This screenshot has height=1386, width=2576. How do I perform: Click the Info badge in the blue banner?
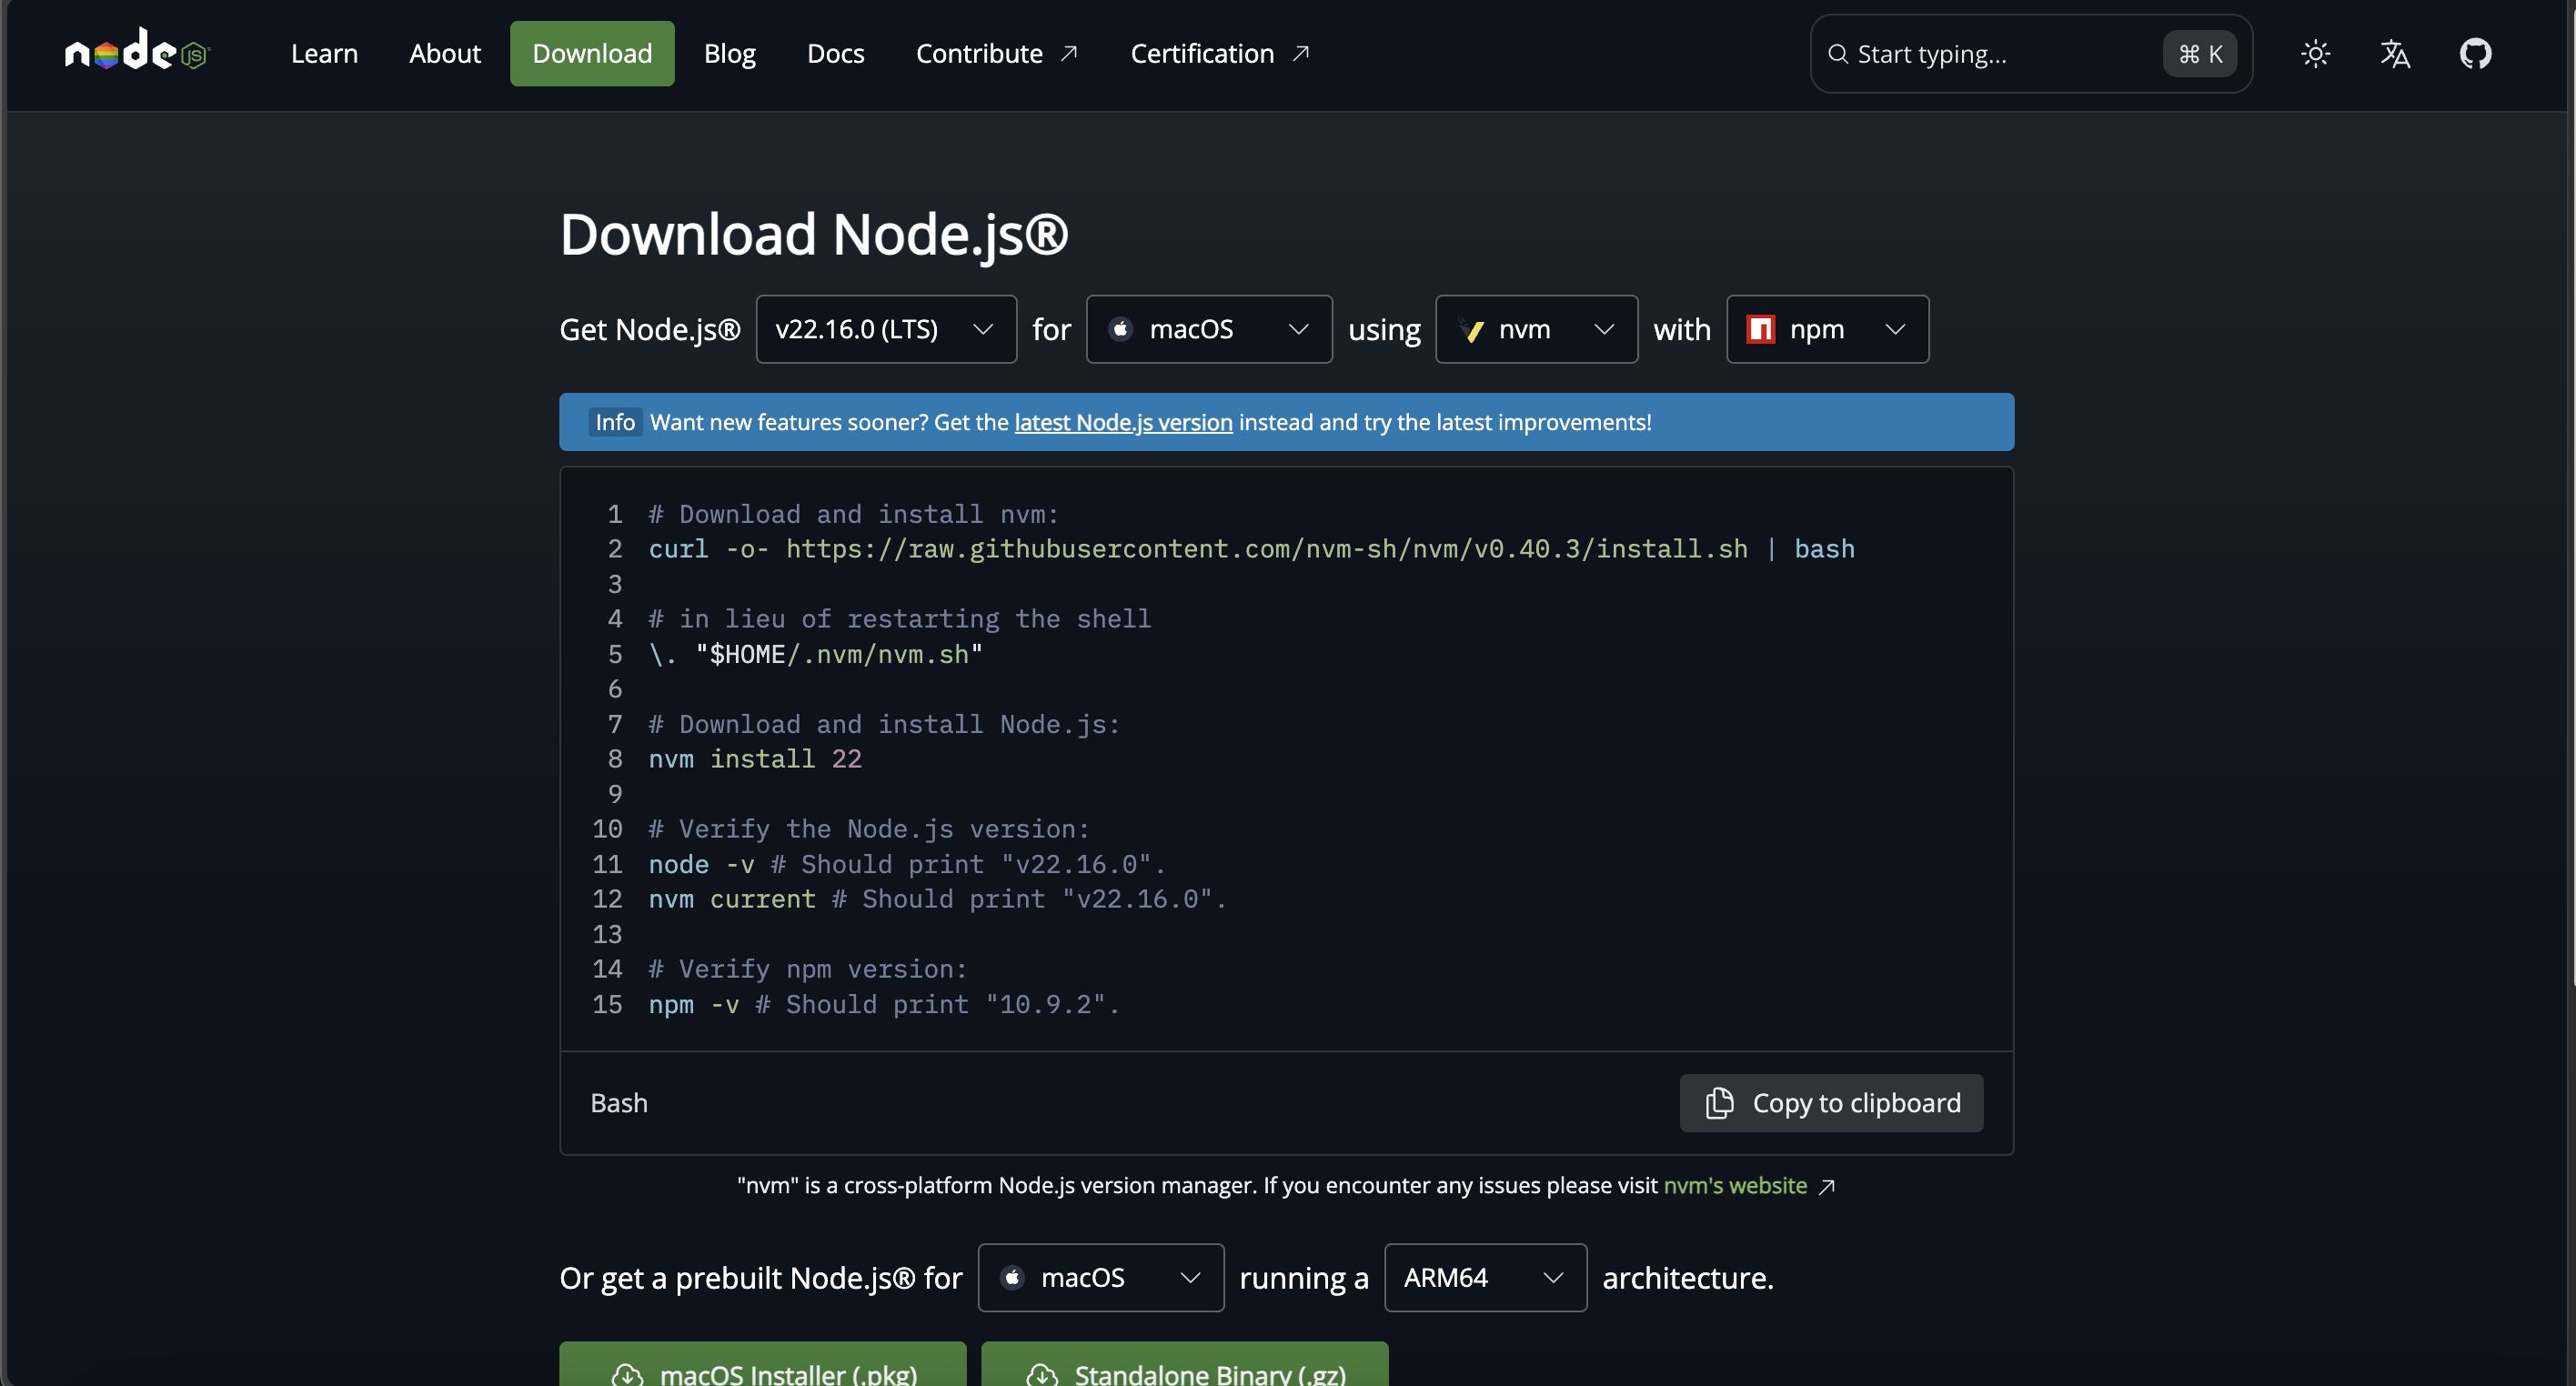point(615,422)
